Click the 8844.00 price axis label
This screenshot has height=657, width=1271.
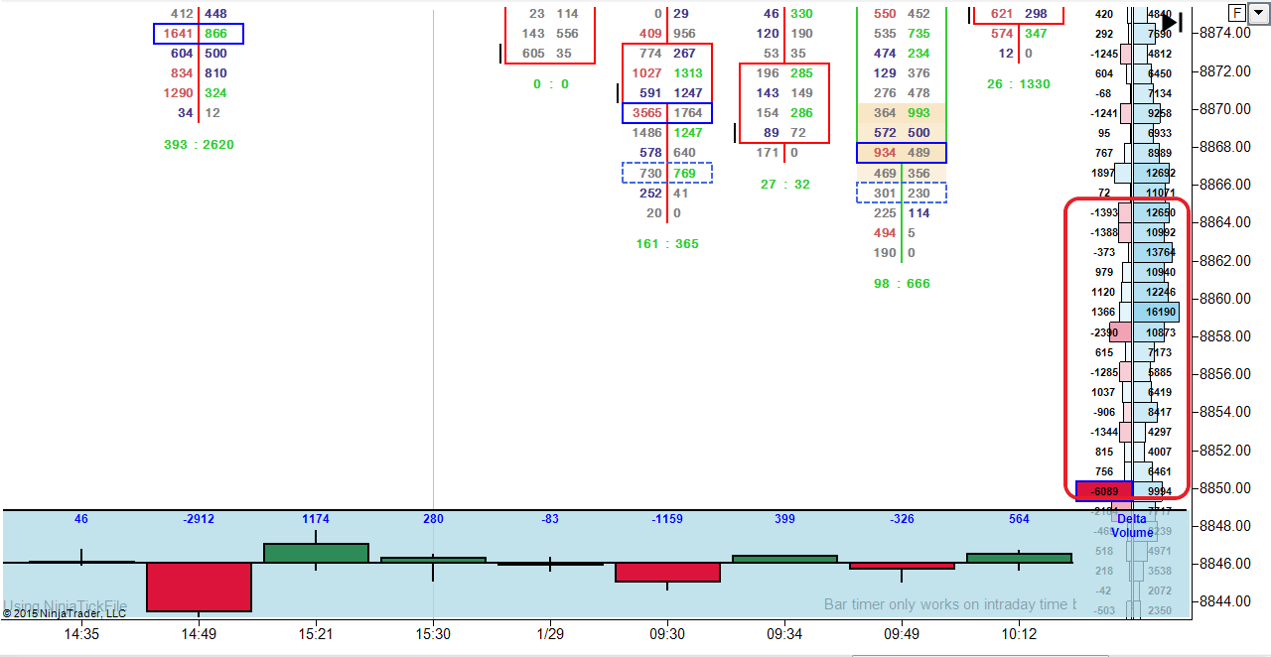[x=1225, y=600]
